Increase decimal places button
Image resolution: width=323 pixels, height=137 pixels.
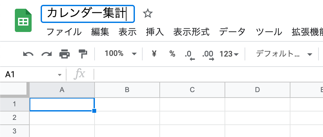(208, 55)
